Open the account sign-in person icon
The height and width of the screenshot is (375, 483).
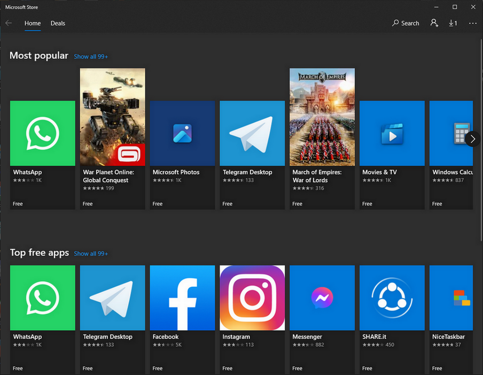pos(434,23)
